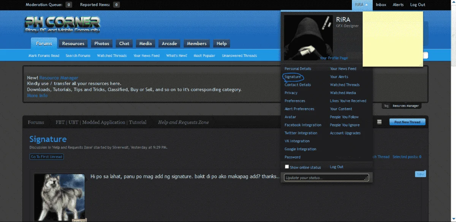This screenshot has height=222, width=456.
Task: Click the Resources Manager tag
Action: (406, 106)
